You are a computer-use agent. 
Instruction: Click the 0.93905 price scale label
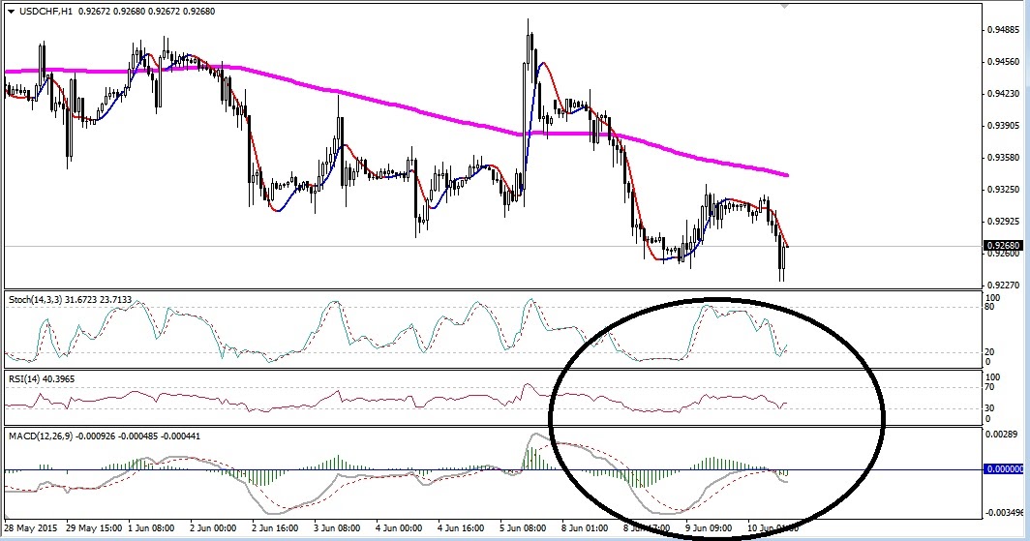pyautogui.click(x=1004, y=126)
